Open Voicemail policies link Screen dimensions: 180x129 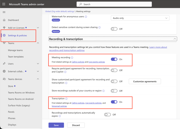click(59, 106)
